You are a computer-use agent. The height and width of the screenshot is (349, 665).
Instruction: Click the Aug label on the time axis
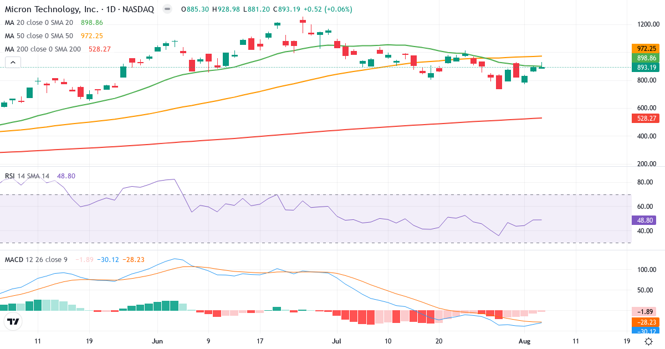524,341
